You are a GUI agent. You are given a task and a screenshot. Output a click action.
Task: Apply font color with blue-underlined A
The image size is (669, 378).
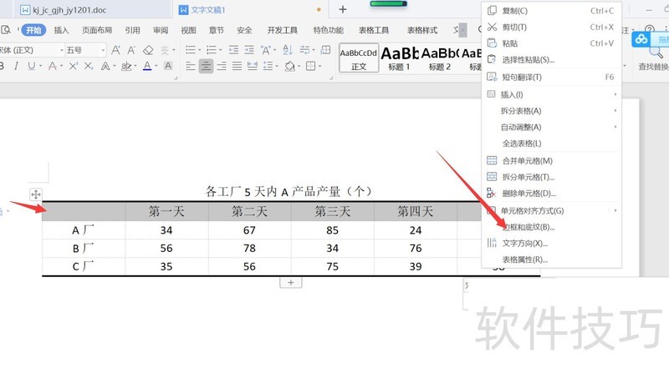(147, 66)
